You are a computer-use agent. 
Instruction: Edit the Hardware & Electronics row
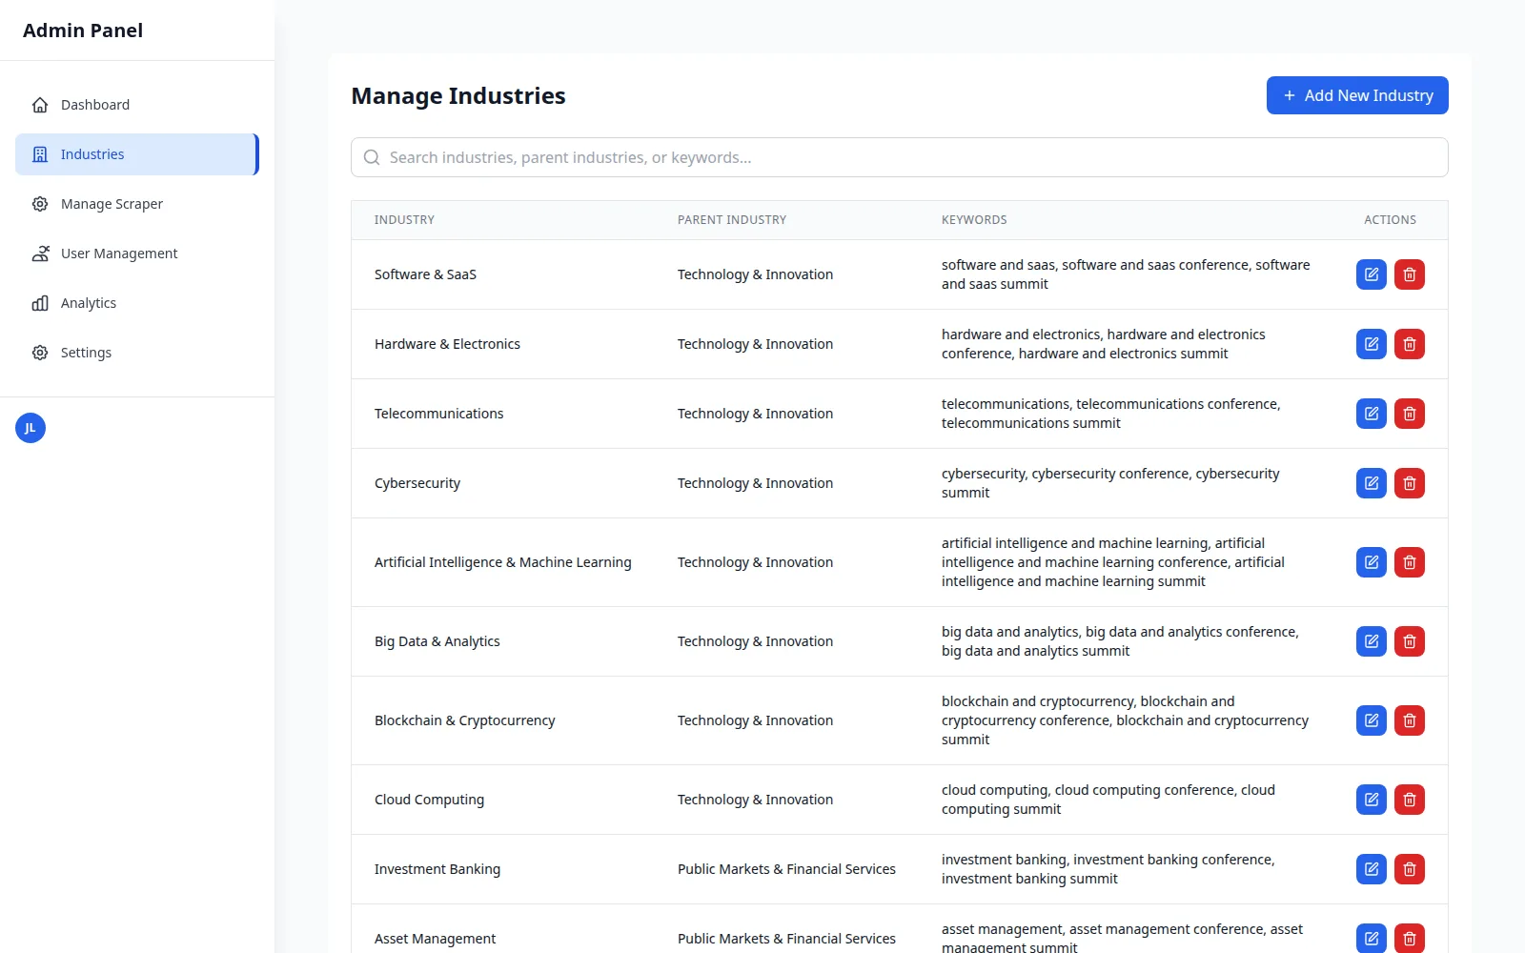coord(1371,344)
